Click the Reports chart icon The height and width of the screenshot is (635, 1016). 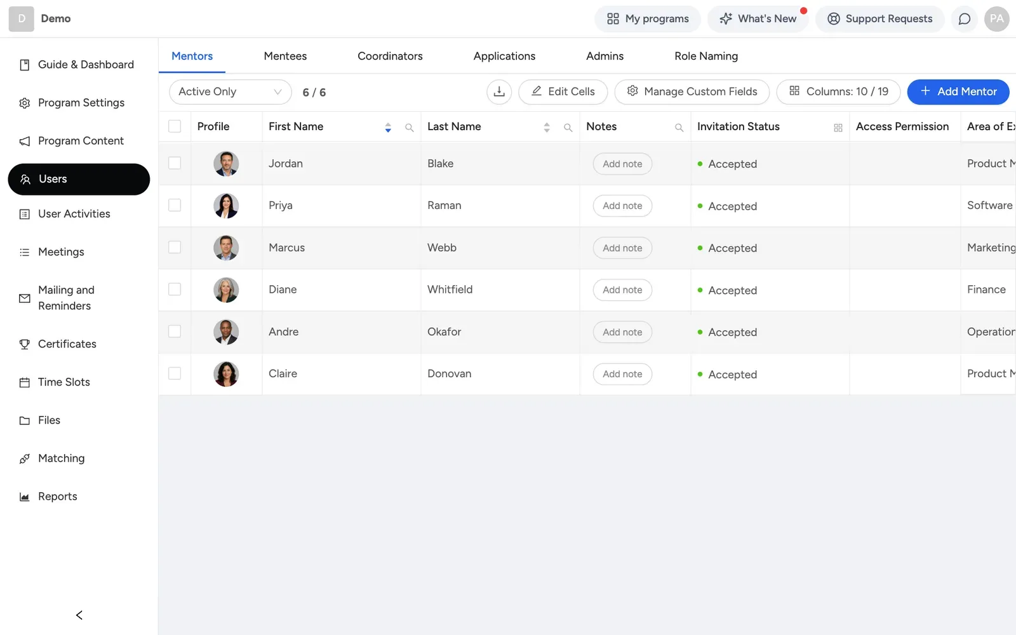(25, 497)
